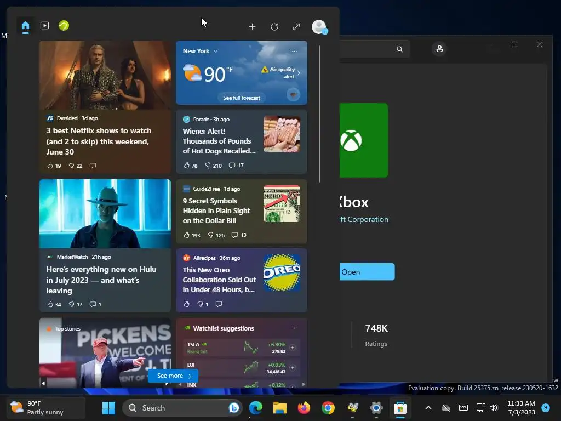Open the Oreo logo thumbnail
561x421 pixels.
coord(282,273)
